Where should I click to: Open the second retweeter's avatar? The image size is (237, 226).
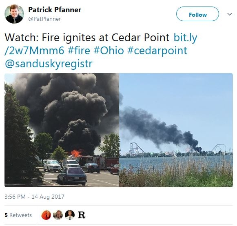tap(58, 215)
